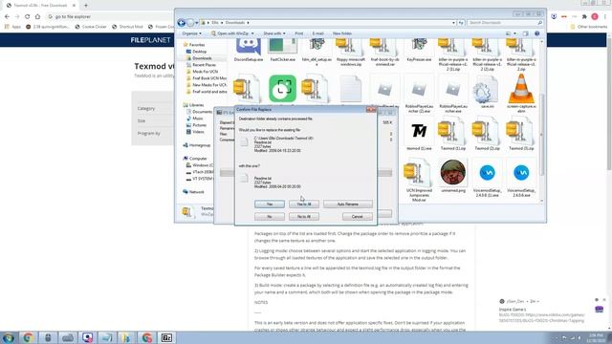This screenshot has height=344, width=612.
Task: Open Chrome from the taskbar
Action: [28, 337]
